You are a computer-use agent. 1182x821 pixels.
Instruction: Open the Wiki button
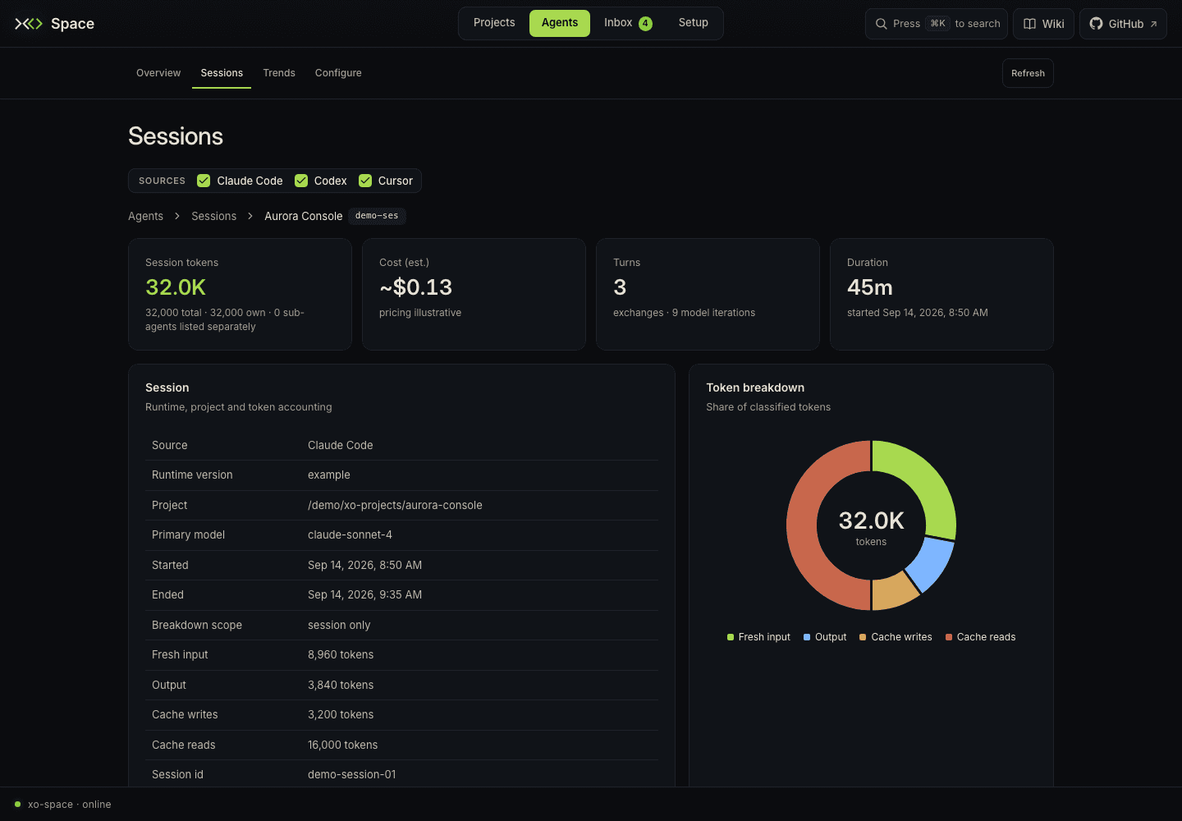click(1044, 24)
